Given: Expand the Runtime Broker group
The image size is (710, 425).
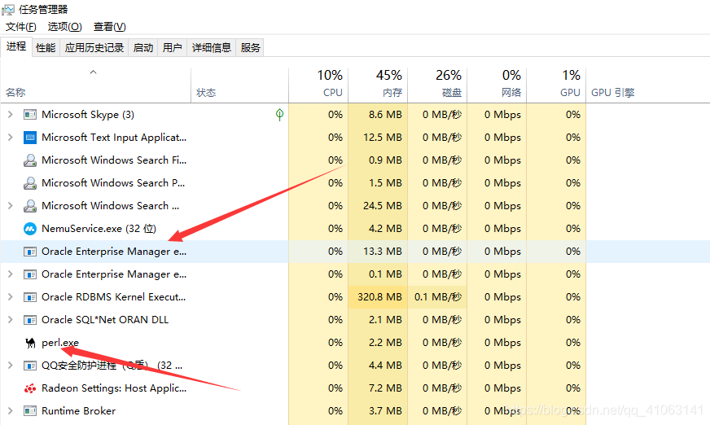Looking at the screenshot, I should click(10, 411).
